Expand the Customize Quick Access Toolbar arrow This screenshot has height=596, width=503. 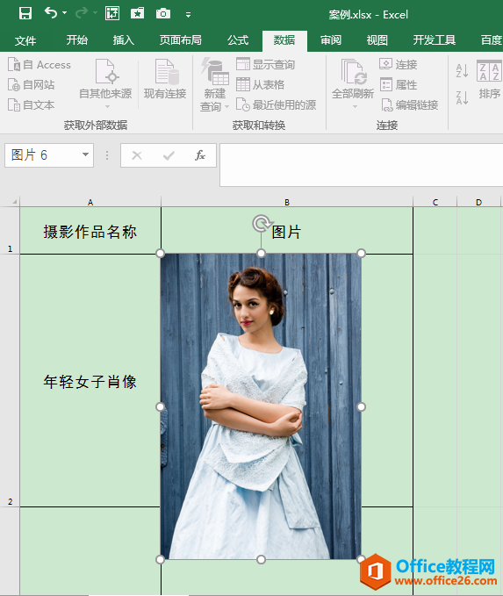coord(188,14)
